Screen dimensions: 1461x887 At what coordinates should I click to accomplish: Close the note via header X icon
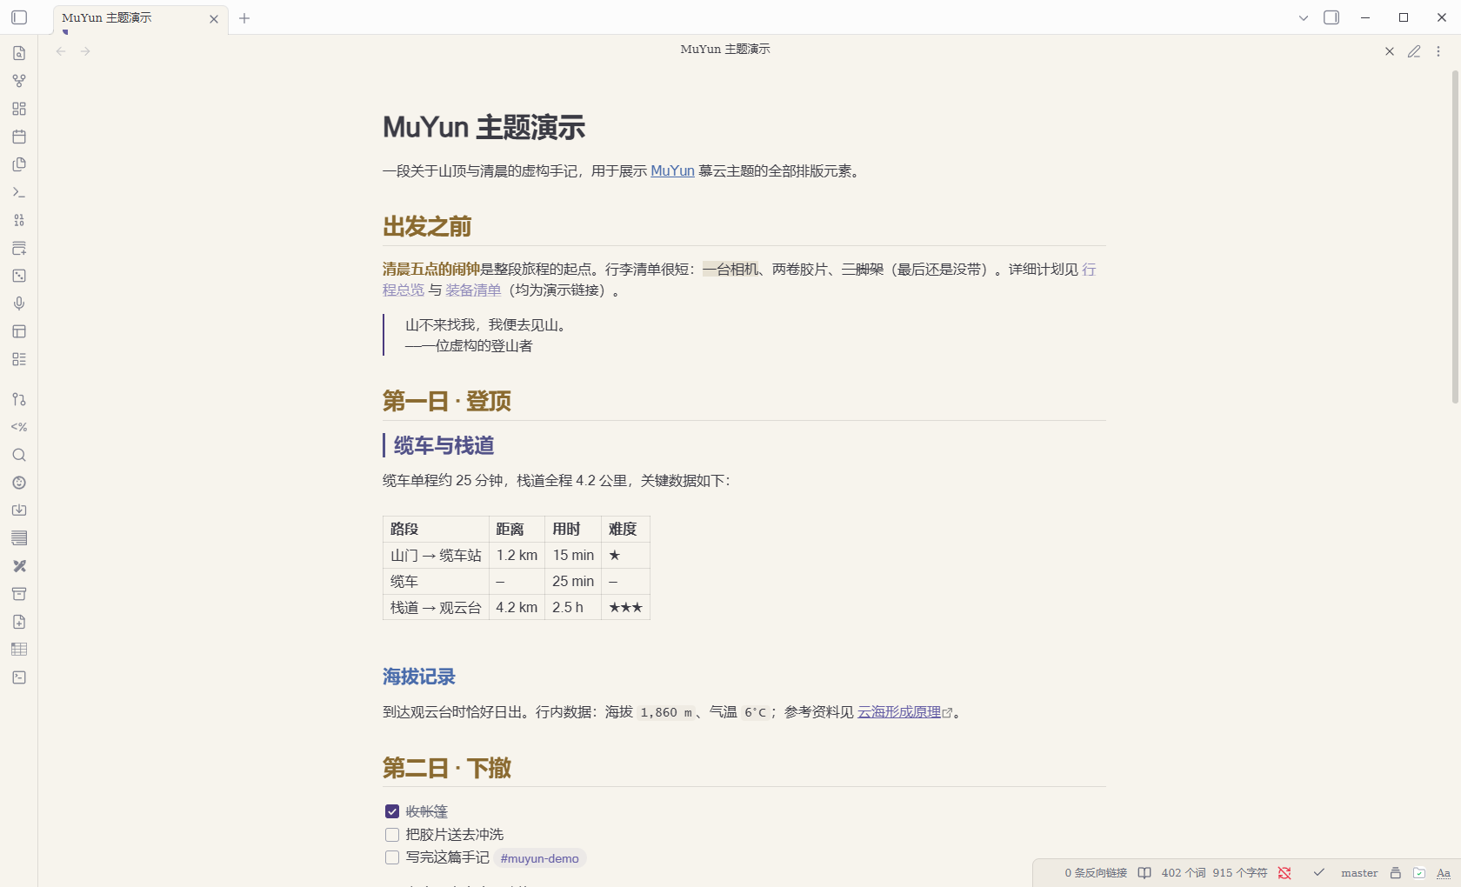(x=1390, y=51)
